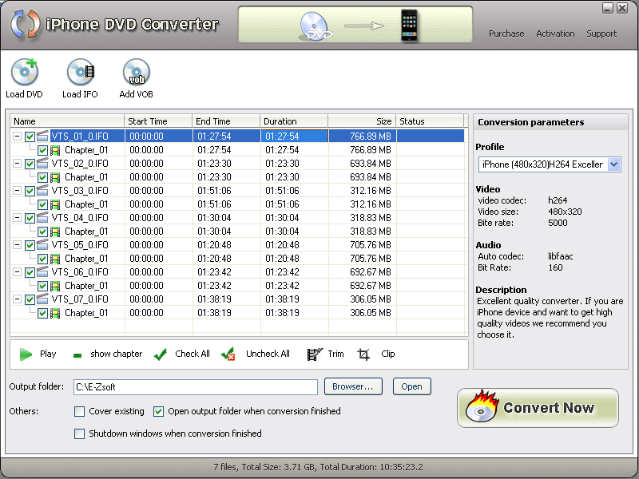Click the Status column header
The width and height of the screenshot is (639, 479).
(x=430, y=121)
